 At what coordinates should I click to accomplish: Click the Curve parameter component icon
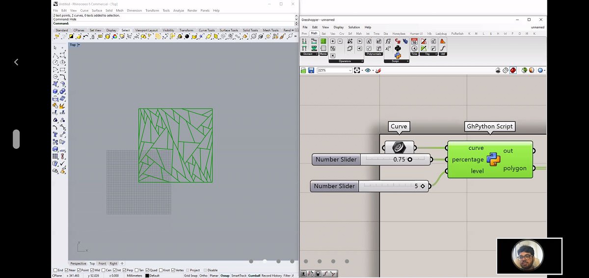coord(399,147)
